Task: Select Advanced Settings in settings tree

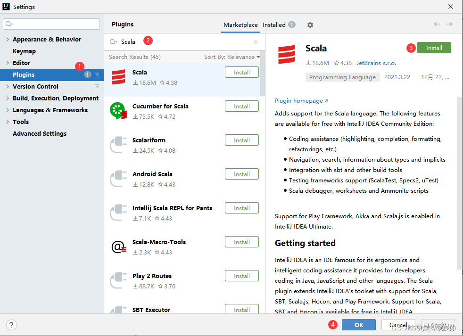Action: [x=40, y=133]
